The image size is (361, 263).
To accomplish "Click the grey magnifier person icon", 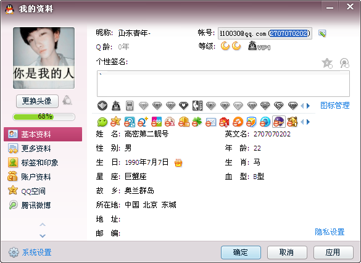I will (344, 63).
